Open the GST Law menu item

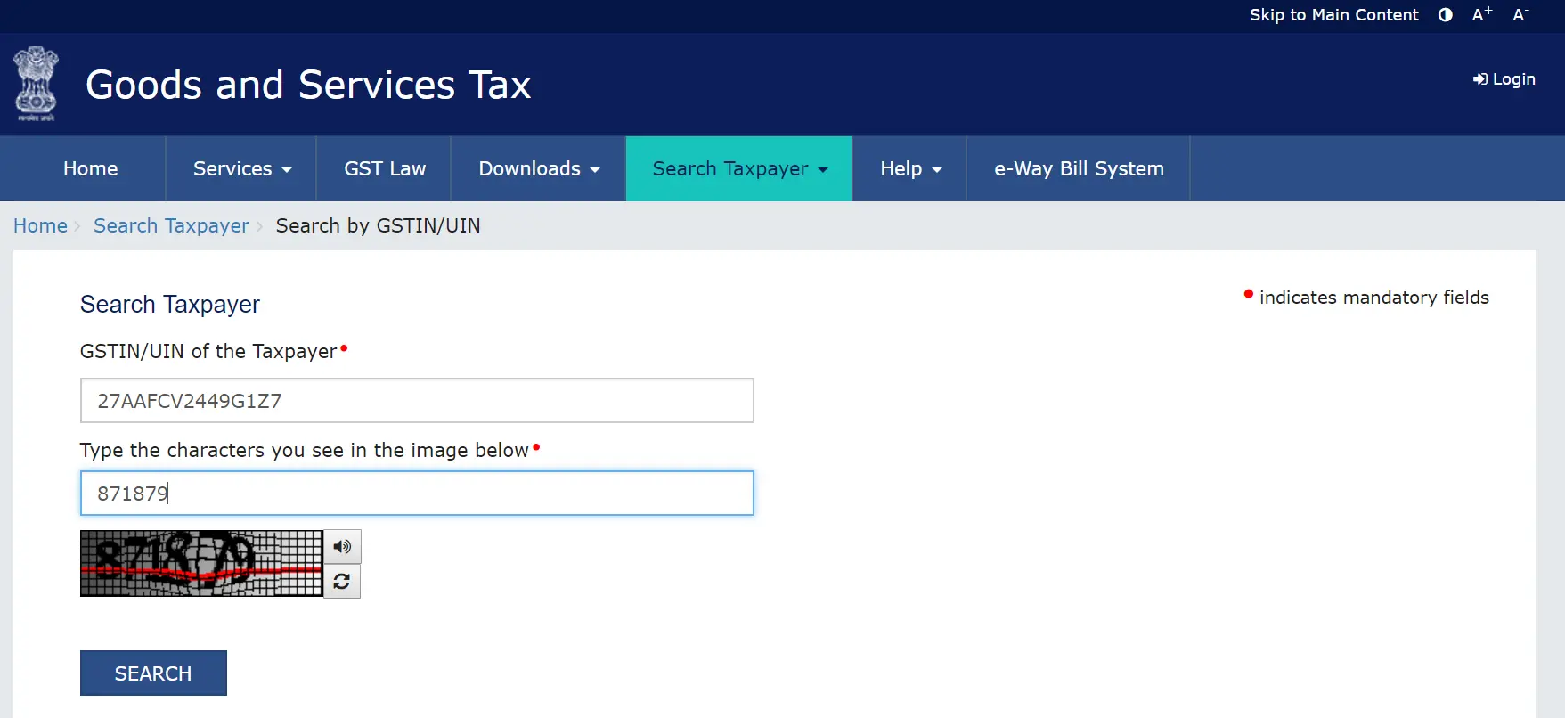coord(385,169)
